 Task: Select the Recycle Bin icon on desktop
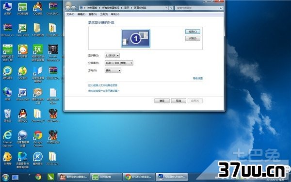point(7,116)
